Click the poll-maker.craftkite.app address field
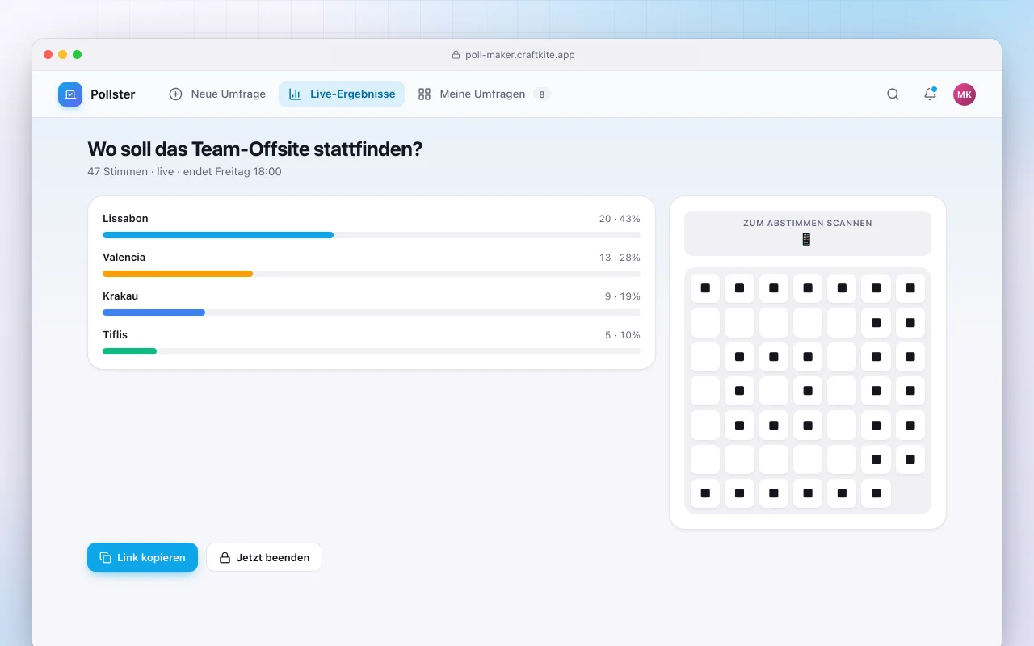1034x646 pixels. click(514, 55)
